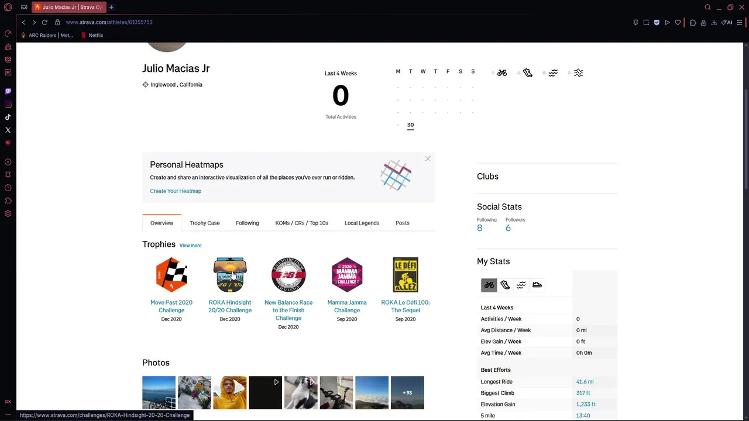Open the browser search magnifier icon
This screenshot has height=421, width=749.
707,7
